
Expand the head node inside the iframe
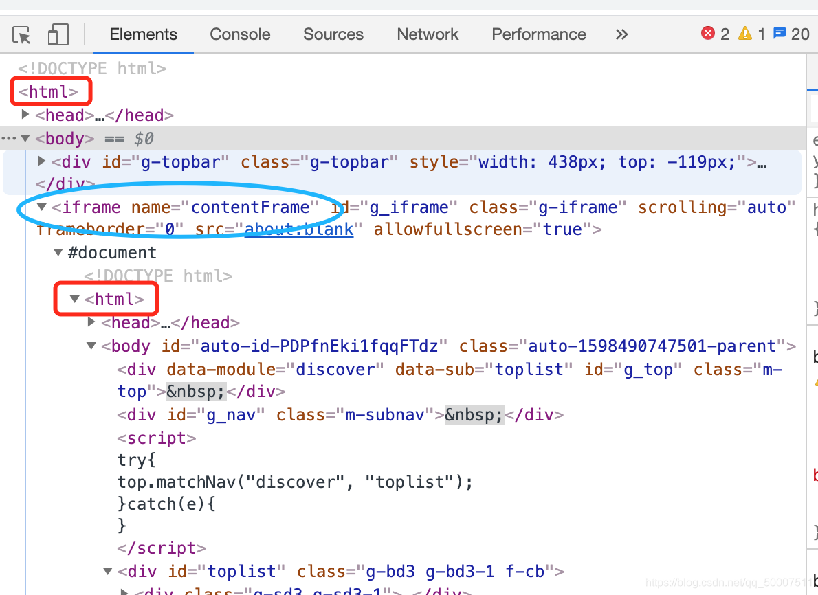pyautogui.click(x=91, y=322)
